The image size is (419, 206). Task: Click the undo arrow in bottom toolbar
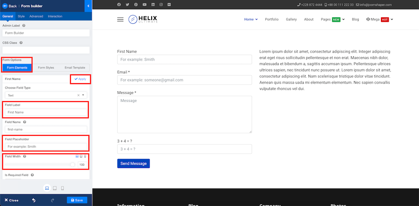click(x=34, y=200)
